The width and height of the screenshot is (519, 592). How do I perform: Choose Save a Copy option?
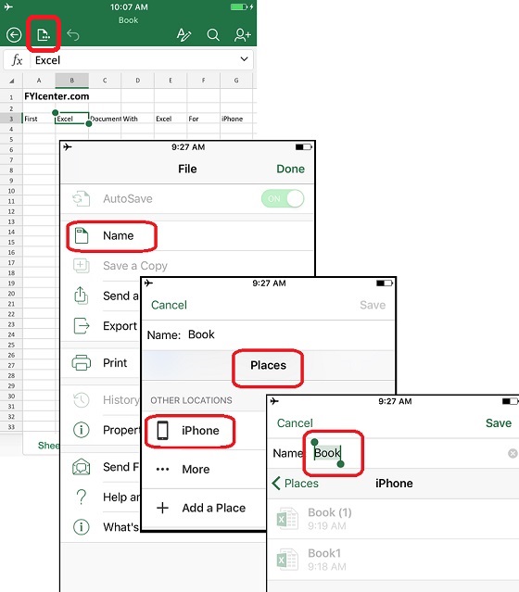click(135, 266)
